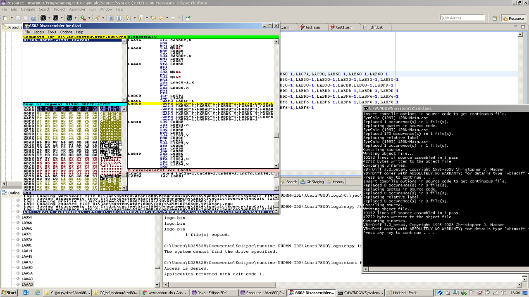
Task: Select LAAAD label in Outline
Action: tap(27, 284)
